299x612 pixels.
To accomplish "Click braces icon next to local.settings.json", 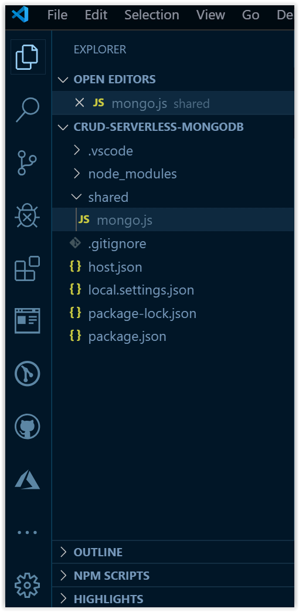I will (x=75, y=289).
